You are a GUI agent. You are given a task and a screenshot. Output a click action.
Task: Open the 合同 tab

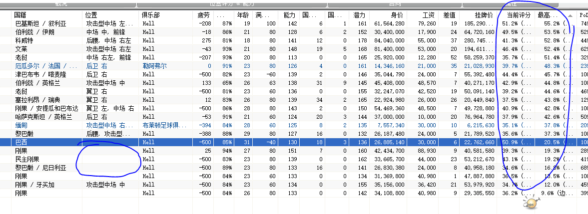point(394,3)
